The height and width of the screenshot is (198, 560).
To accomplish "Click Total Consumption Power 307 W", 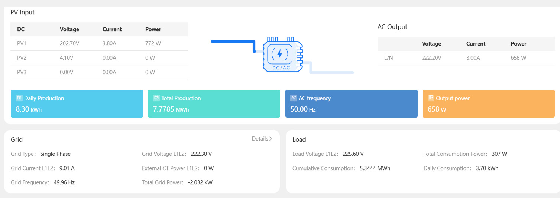I will (499, 154).
